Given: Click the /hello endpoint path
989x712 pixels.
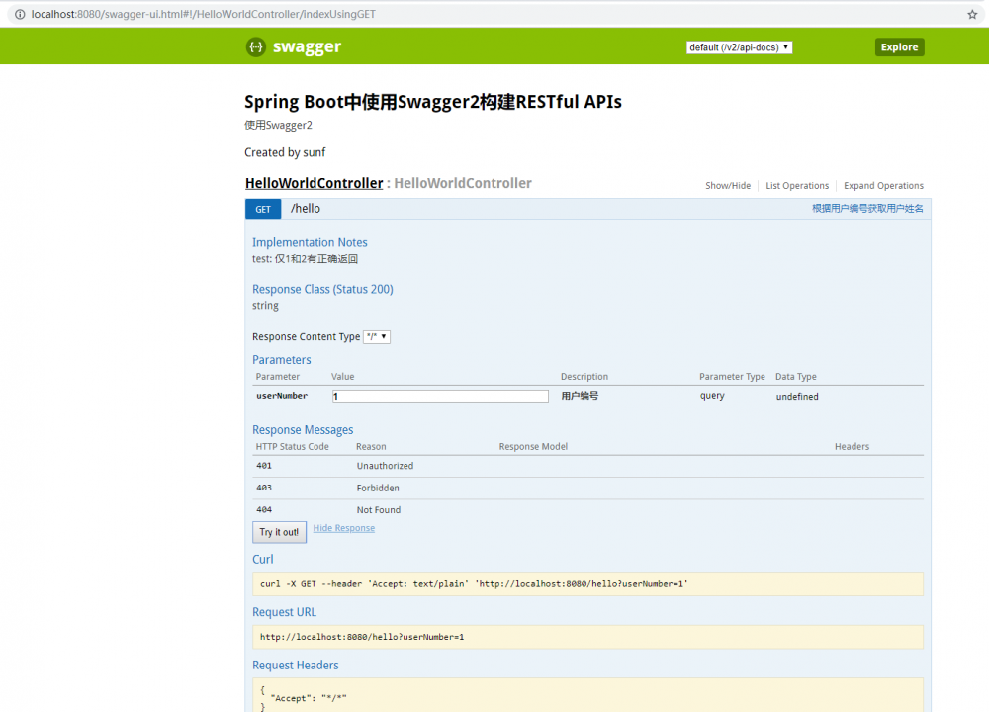Looking at the screenshot, I should (x=306, y=209).
